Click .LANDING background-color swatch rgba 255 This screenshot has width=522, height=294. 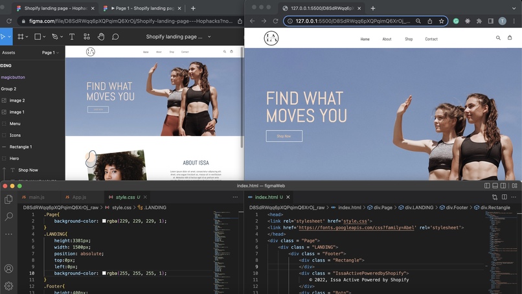104,273
